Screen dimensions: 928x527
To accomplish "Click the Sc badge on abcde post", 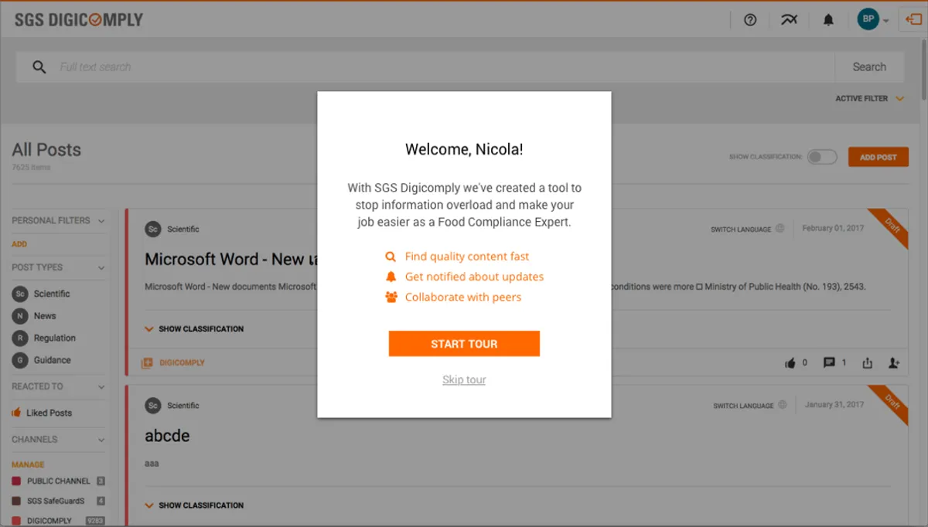I will [x=153, y=405].
